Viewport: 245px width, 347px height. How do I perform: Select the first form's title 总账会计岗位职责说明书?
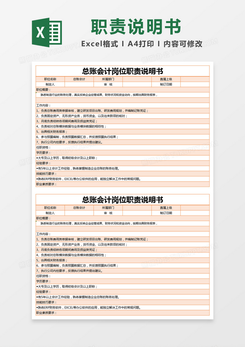pyautogui.click(x=123, y=71)
